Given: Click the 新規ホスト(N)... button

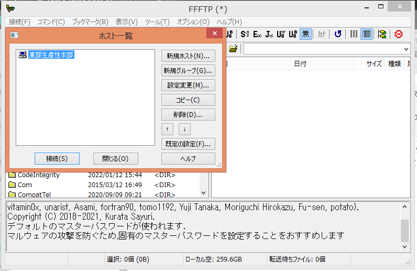Looking at the screenshot, I should point(188,56).
